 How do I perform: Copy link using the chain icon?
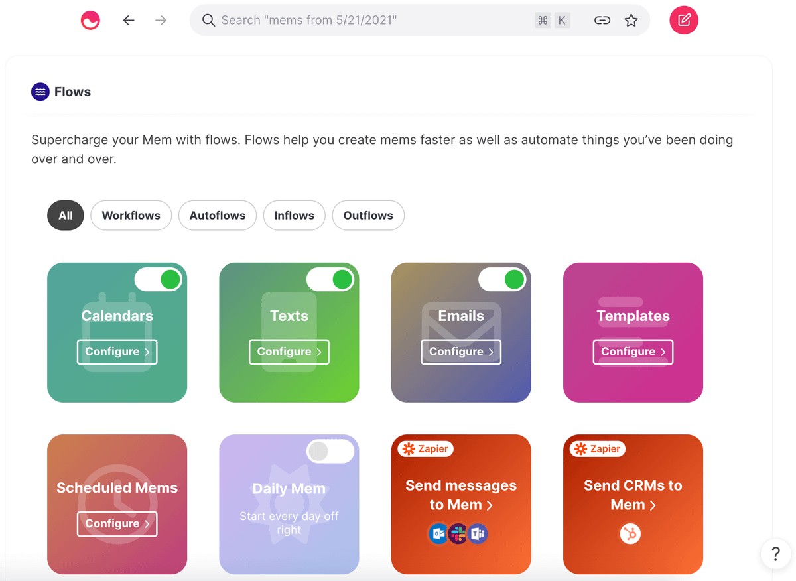(602, 21)
